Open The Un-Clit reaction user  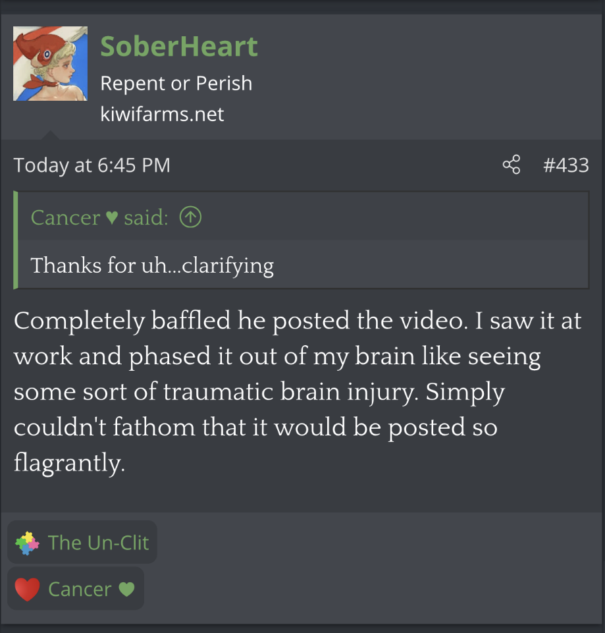99,543
